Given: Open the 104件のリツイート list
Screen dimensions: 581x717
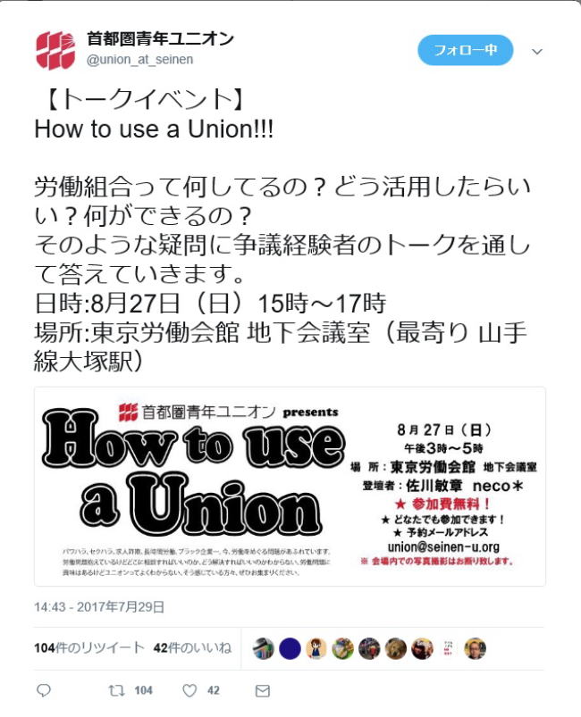Looking at the screenshot, I should tap(89, 648).
